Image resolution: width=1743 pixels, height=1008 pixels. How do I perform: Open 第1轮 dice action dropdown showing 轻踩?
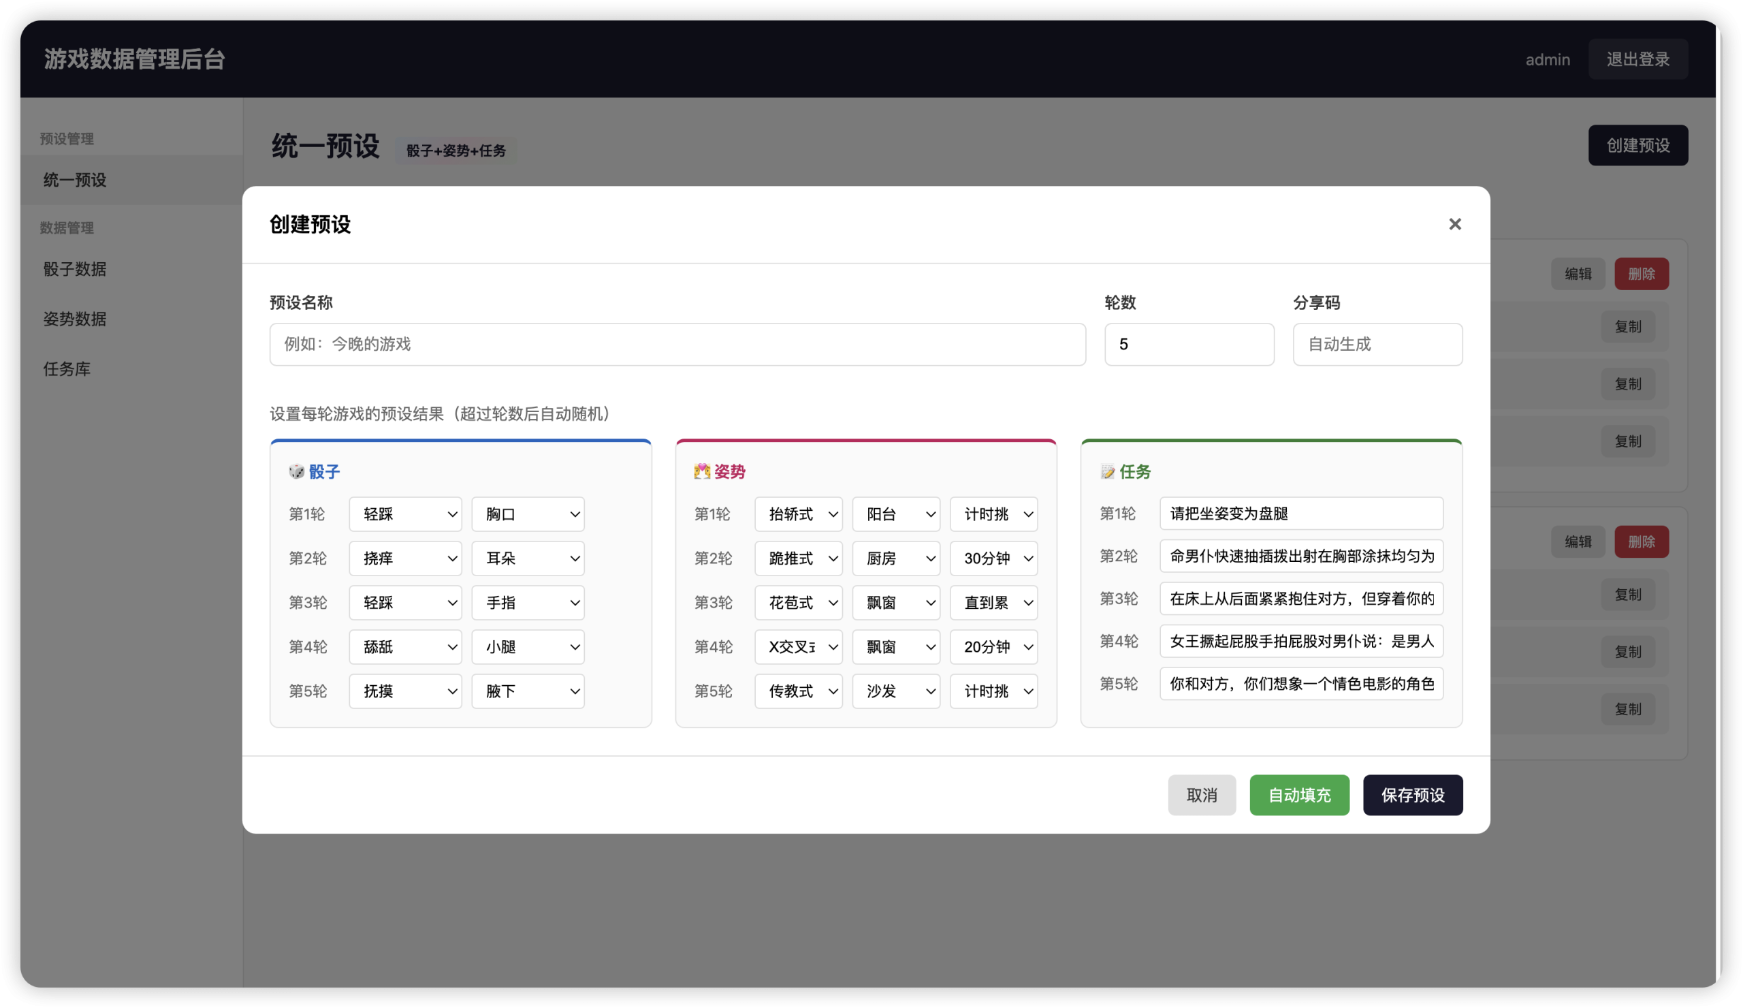click(x=405, y=514)
